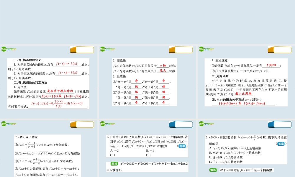This screenshot has width=295, height=177.
Task: Click the heading 三、周期函数
Action: coord(220,76)
